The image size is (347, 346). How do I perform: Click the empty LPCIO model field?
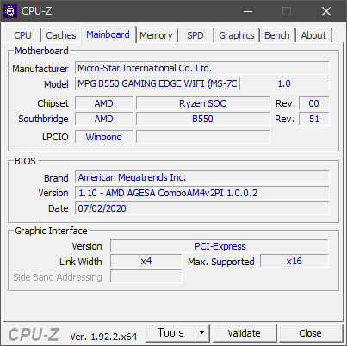(202, 137)
